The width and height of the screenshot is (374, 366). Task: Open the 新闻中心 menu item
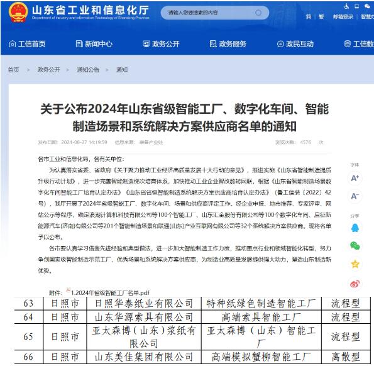pyautogui.click(x=94, y=44)
